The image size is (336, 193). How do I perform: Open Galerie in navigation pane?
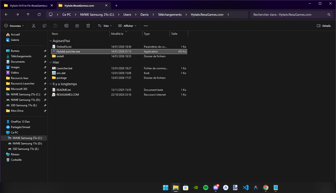15,40
